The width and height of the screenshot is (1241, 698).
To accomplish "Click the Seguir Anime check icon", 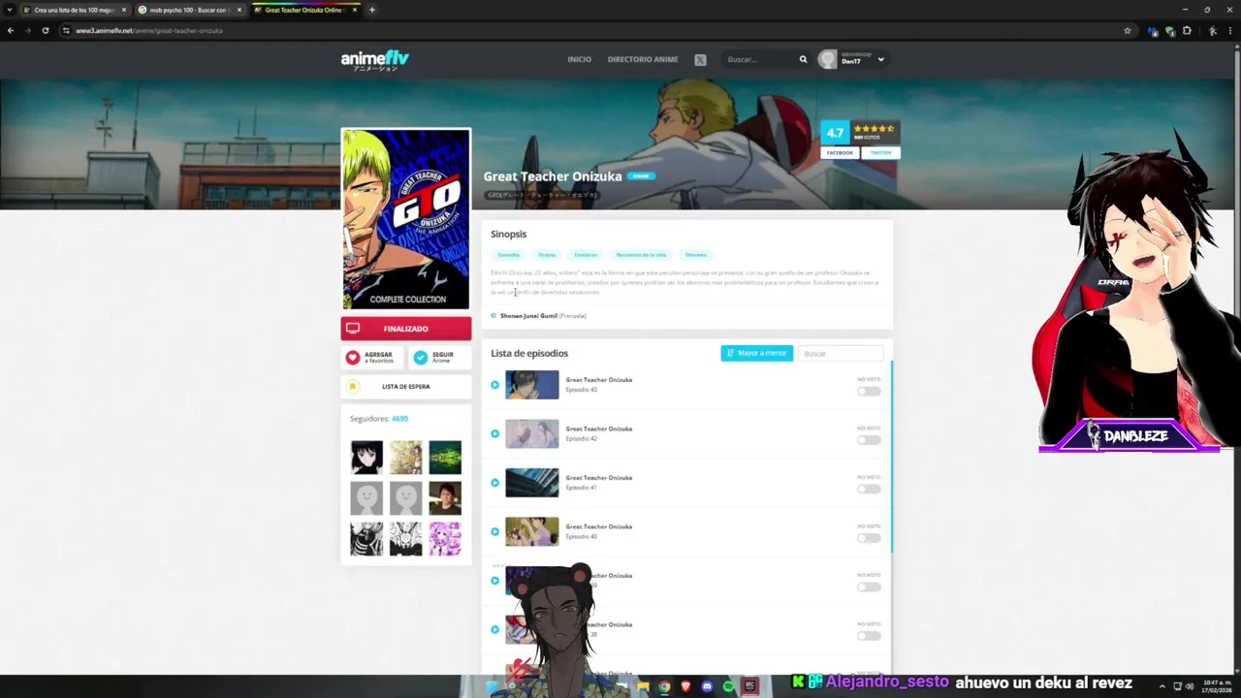I will click(x=420, y=358).
